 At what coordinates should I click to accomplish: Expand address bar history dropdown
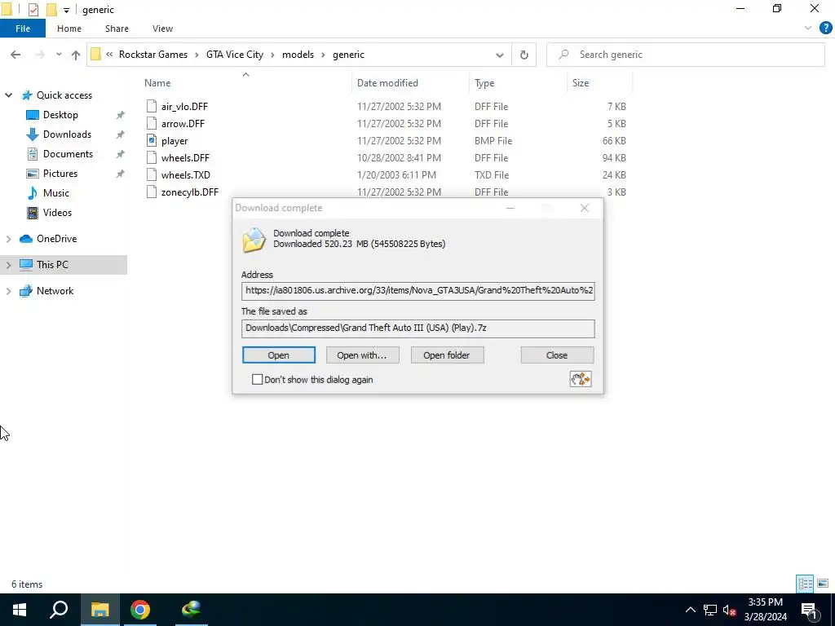[x=500, y=55]
